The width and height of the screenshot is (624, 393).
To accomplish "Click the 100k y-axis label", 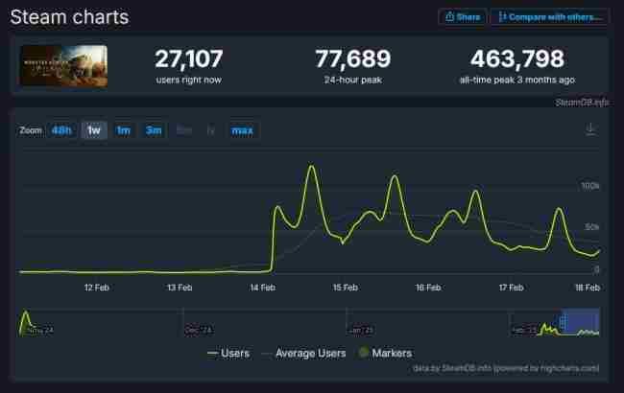I will click(590, 186).
